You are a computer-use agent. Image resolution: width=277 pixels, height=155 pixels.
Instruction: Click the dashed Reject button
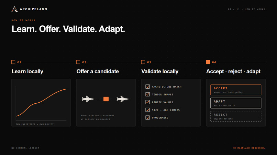pyautogui.click(x=236, y=116)
